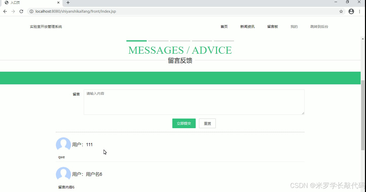Viewport: 366px width, 192px height.
Task: Select the second carousel indicator bar
Action: pos(158,41)
